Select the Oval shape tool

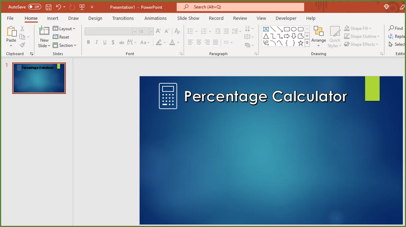tap(294, 29)
